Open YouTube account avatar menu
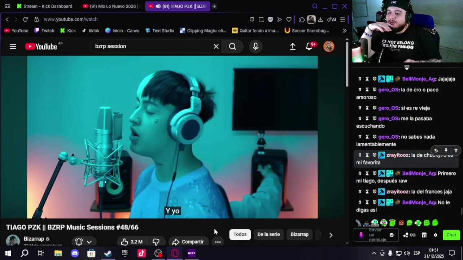This screenshot has height=260, width=463. (x=329, y=46)
